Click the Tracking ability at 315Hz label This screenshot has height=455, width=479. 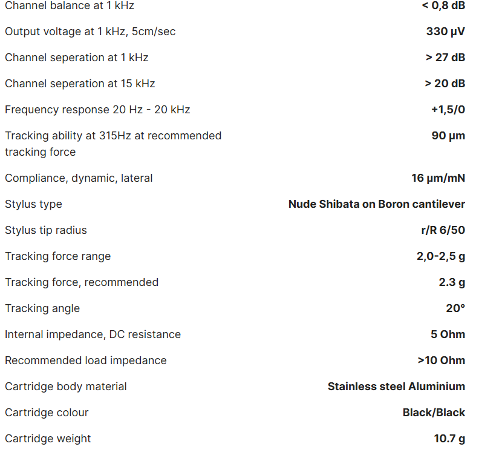point(113,144)
